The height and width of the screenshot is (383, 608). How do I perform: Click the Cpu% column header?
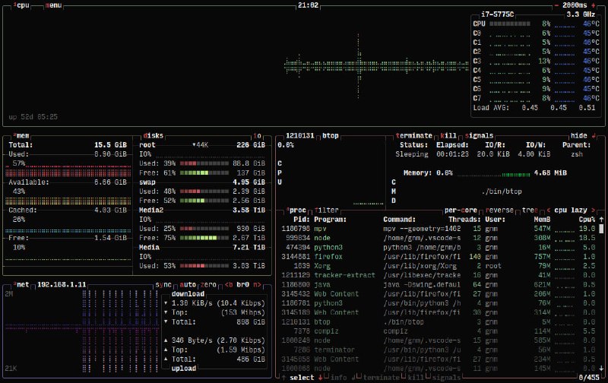pyautogui.click(x=587, y=220)
